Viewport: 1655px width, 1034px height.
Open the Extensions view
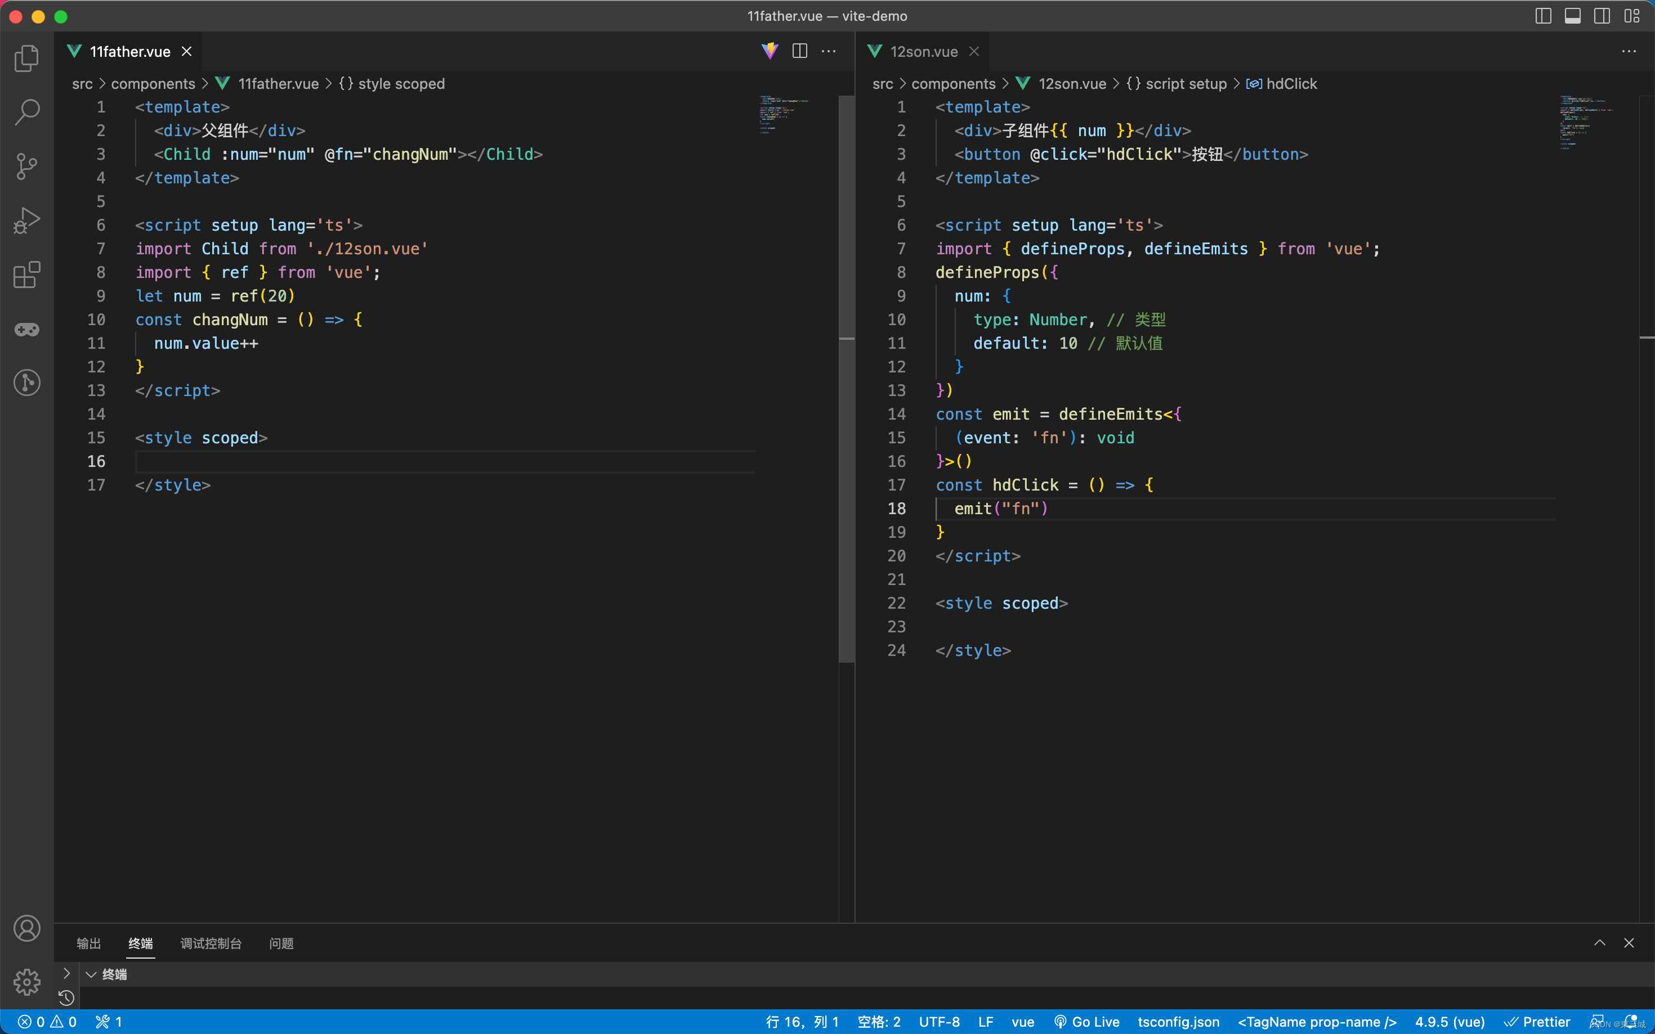(x=26, y=275)
